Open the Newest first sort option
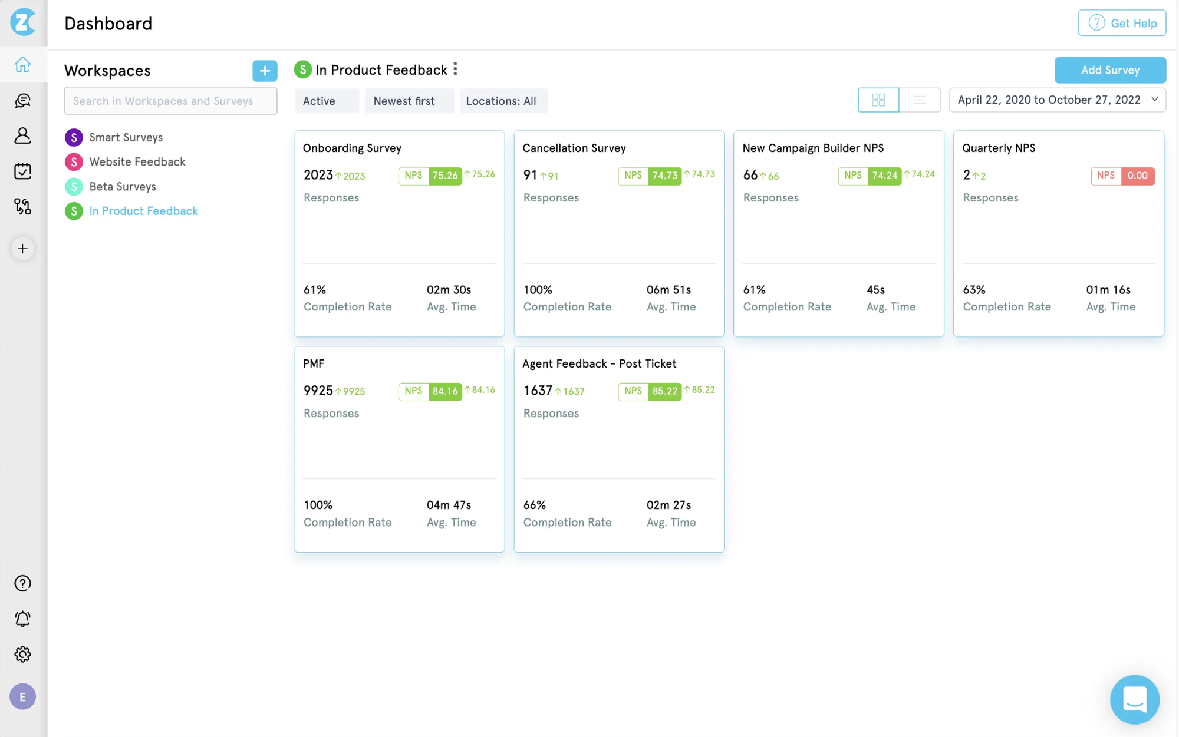The image size is (1179, 737). point(409,101)
